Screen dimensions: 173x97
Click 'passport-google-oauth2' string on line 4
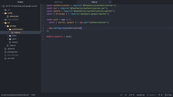(93, 14)
